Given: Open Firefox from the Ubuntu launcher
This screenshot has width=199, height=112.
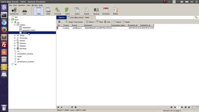Looking at the screenshot, I should tap(4, 30).
